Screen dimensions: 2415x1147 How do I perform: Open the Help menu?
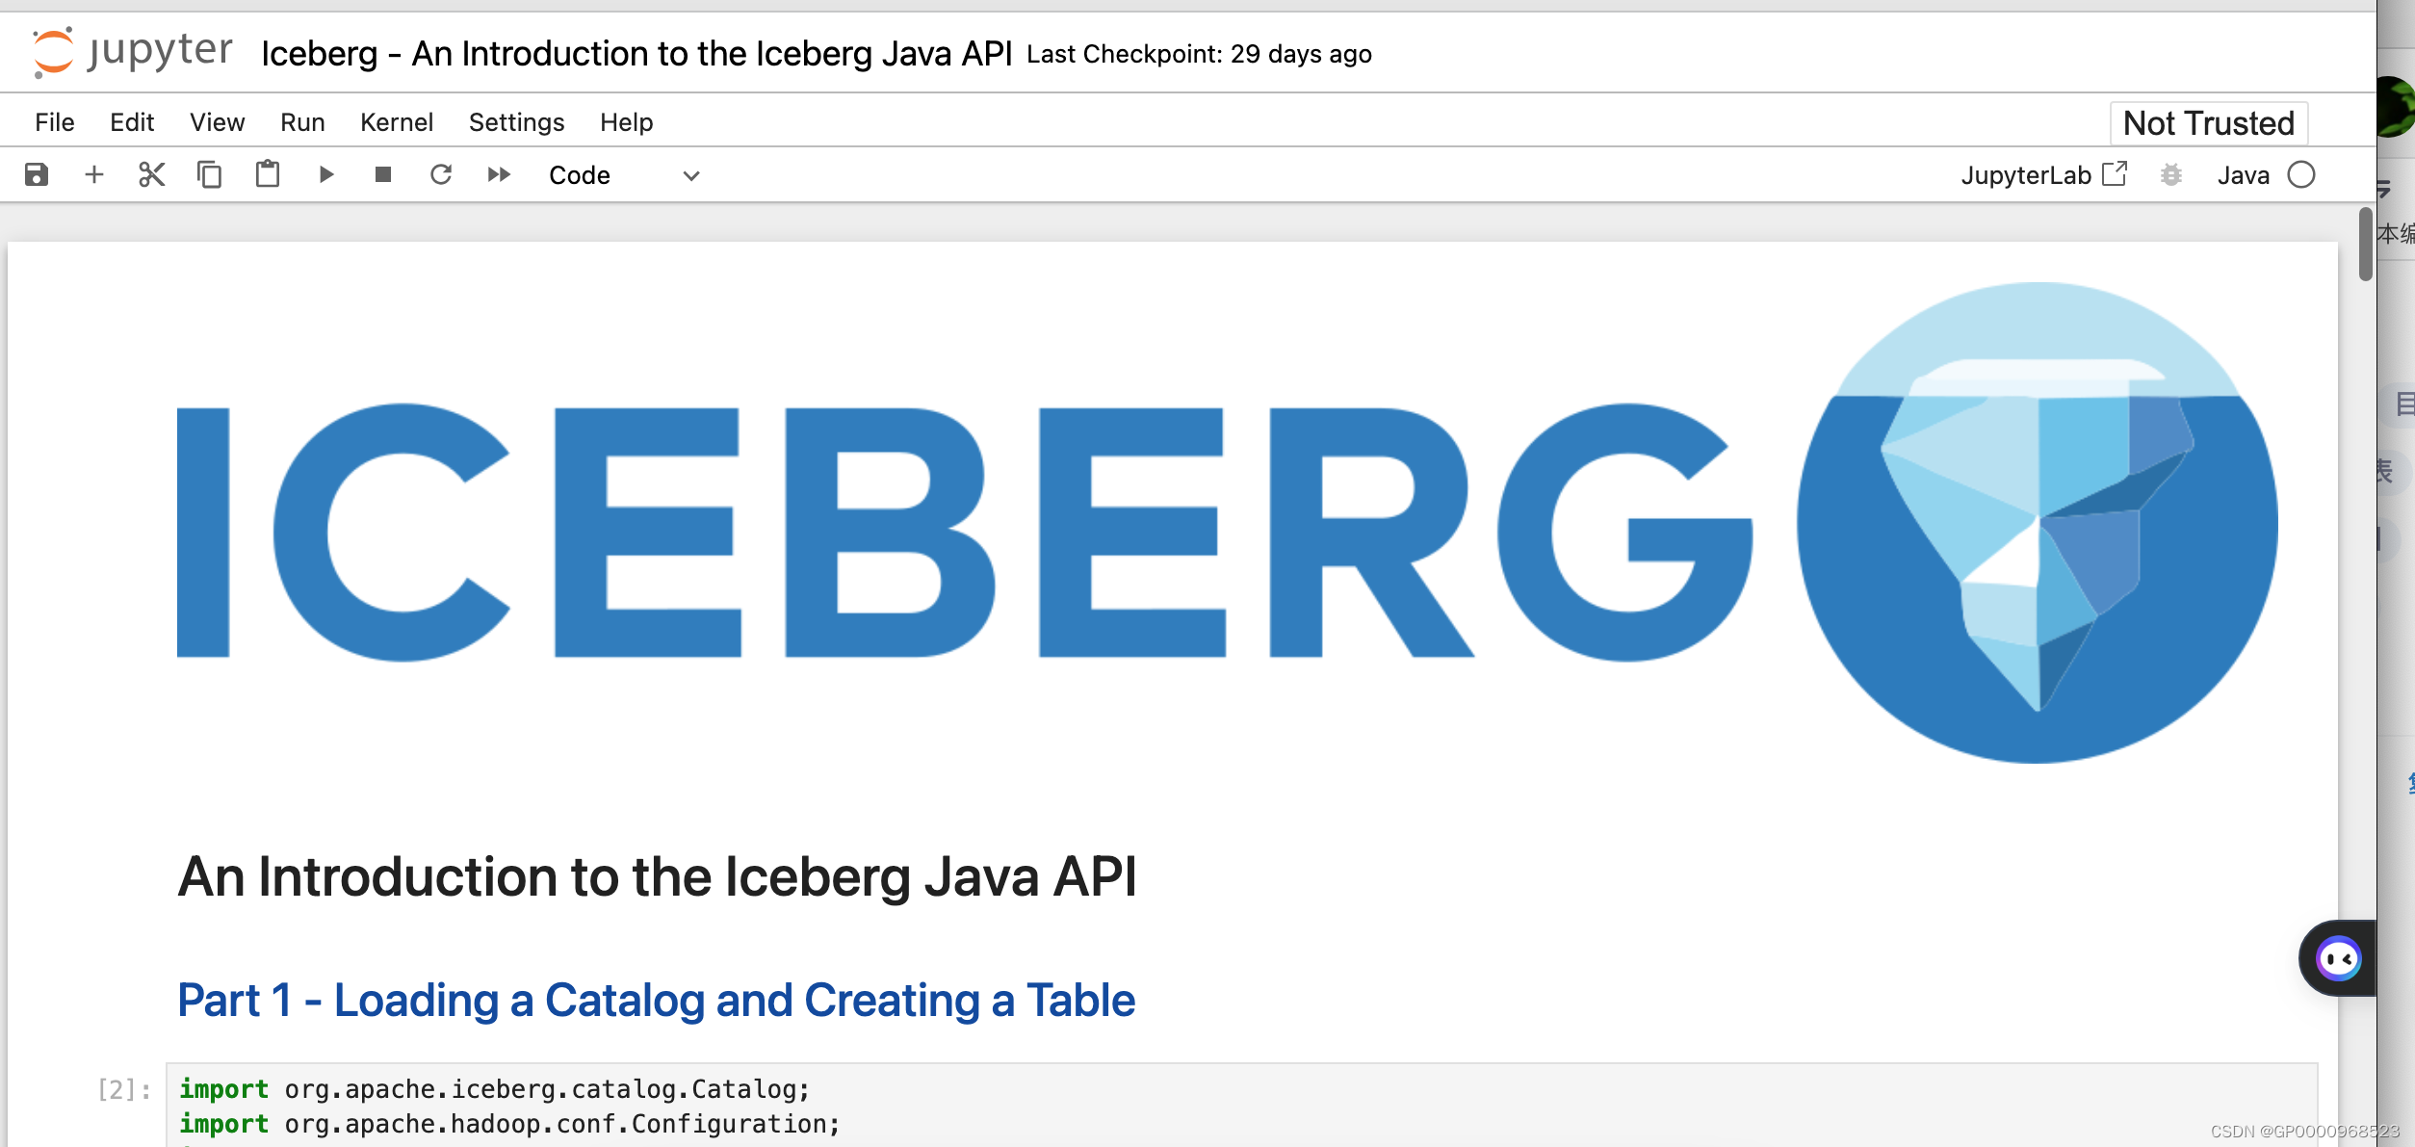[627, 120]
